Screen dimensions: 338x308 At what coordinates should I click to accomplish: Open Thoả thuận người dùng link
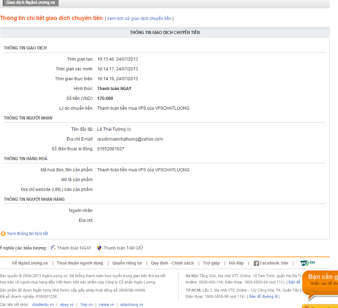pos(80,263)
